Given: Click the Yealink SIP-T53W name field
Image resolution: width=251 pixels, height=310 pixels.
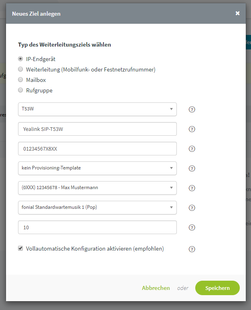Looking at the screenshot, I should point(97,129).
